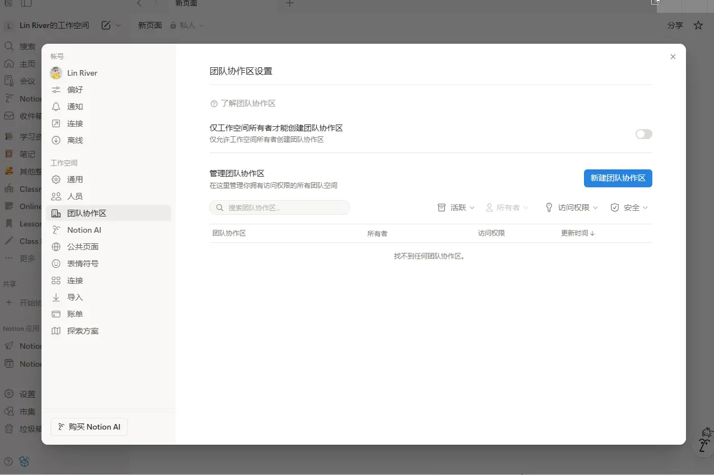Image resolution: width=714 pixels, height=475 pixels.
Task: Open 偏好 preferences in settings sidebar
Action: 108,90
